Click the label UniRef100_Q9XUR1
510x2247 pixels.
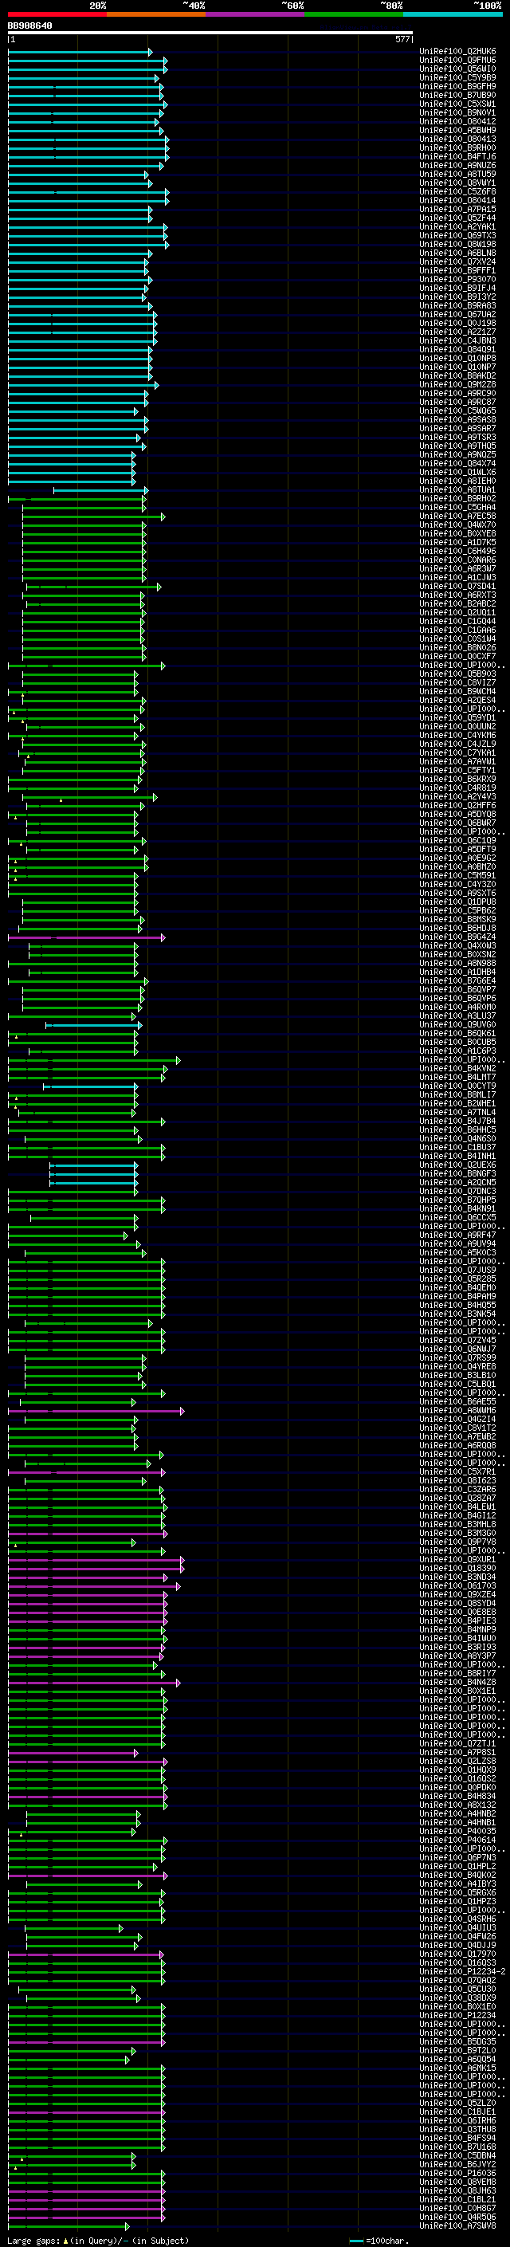tap(457, 1560)
